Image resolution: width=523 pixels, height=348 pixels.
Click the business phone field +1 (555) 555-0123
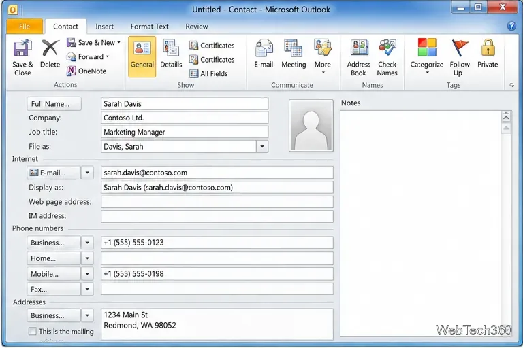[x=217, y=243]
